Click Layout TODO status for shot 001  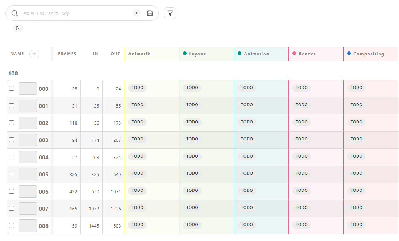point(192,105)
